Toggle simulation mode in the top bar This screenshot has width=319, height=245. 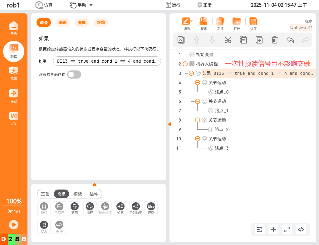tap(43, 5)
